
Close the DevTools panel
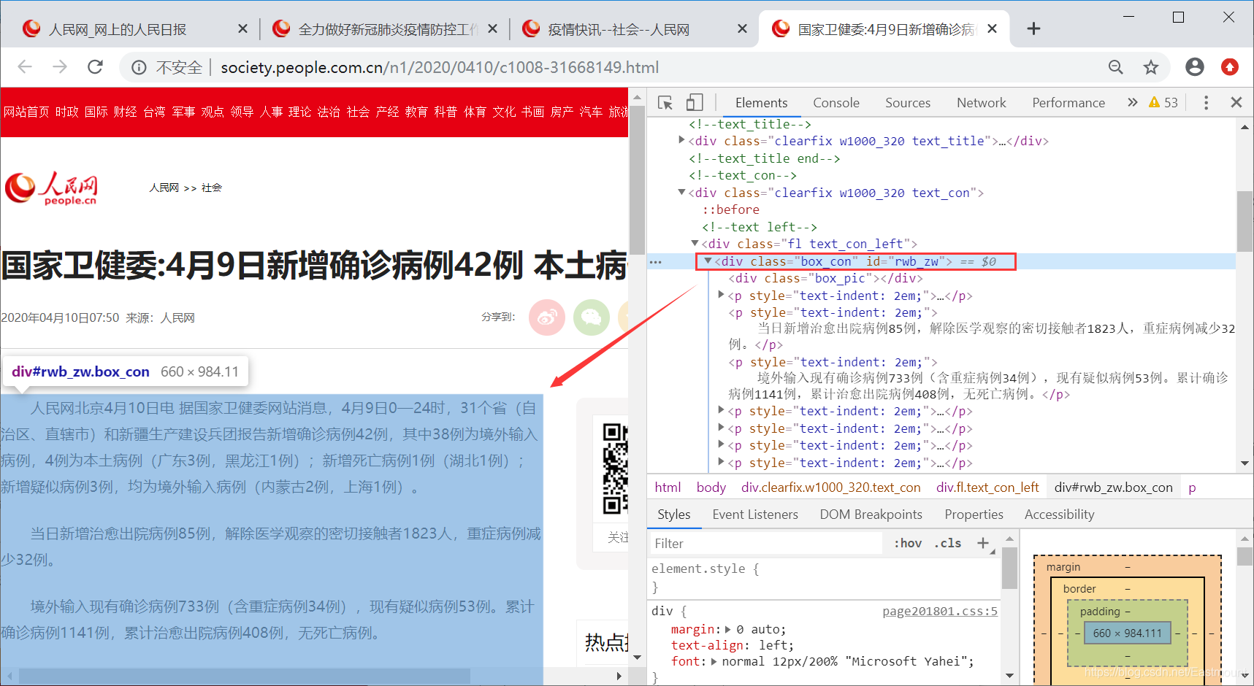[1236, 102]
